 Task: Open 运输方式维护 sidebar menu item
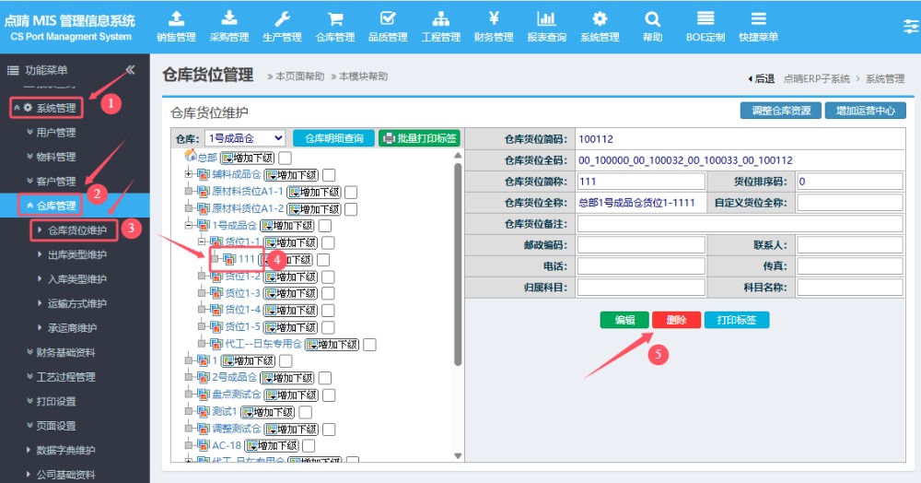(x=77, y=303)
